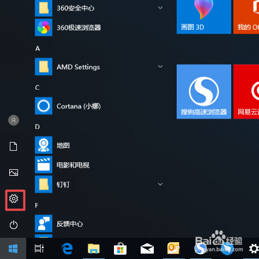Click the 钉钉 folder label
Image resolution: width=259 pixels, height=259 pixels.
pos(63,184)
